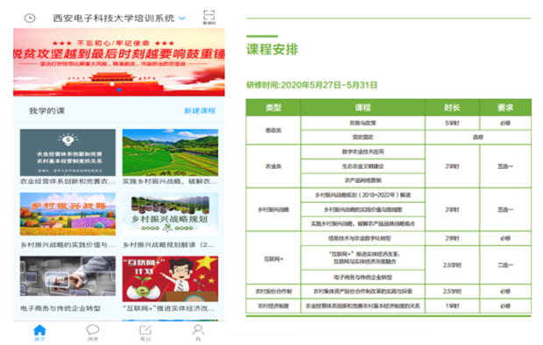Select the 农产品网络营销 course cell
The image size is (543, 345).
pos(363,180)
